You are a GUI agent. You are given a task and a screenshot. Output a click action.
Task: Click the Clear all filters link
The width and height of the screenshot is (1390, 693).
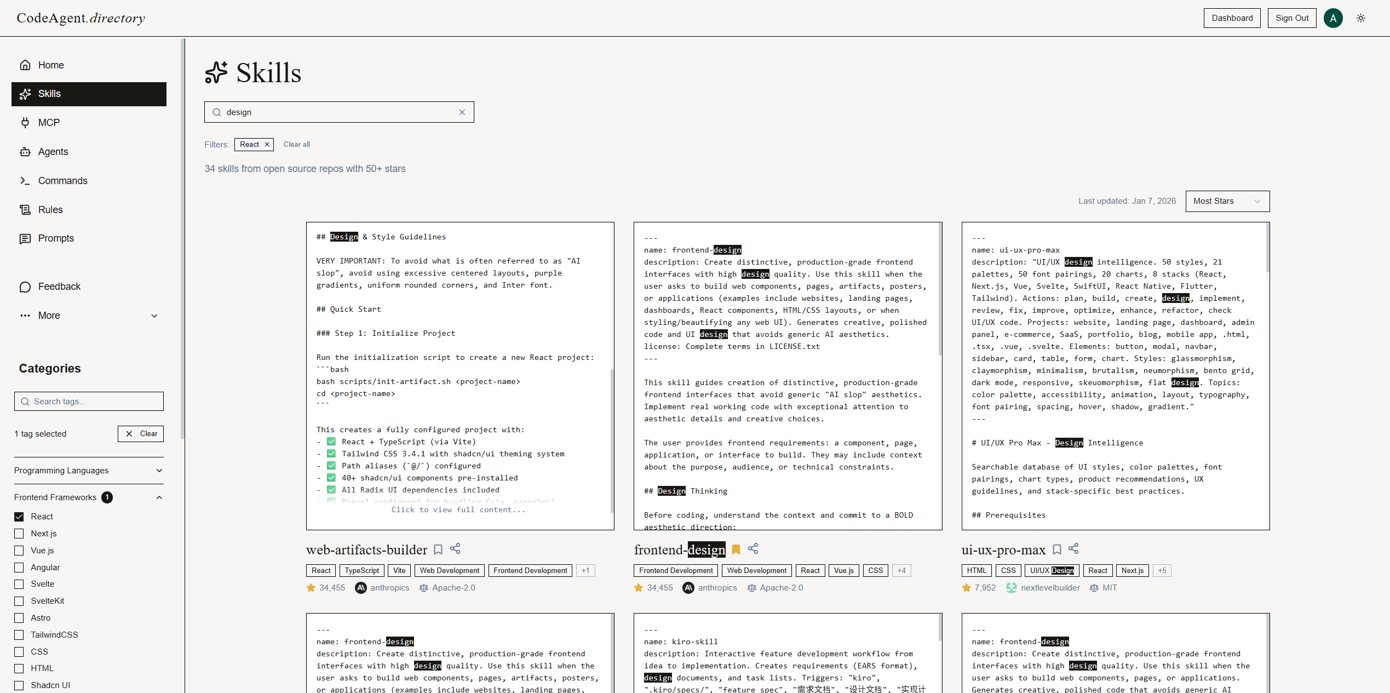[296, 144]
